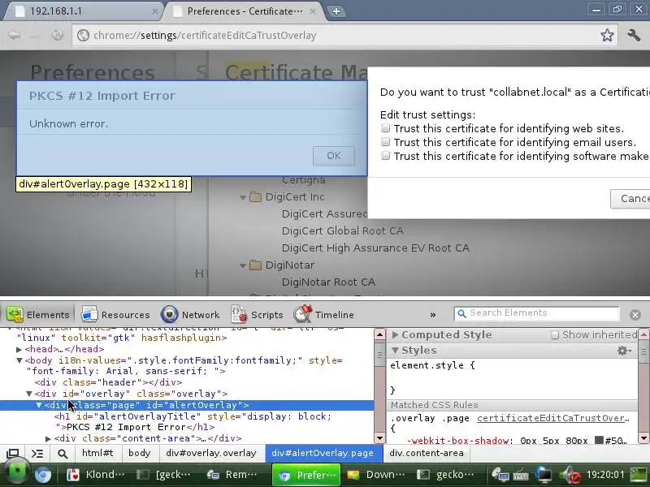The height and width of the screenshot is (487, 650).
Task: Enable trust for identifying web sites
Action: click(x=385, y=128)
